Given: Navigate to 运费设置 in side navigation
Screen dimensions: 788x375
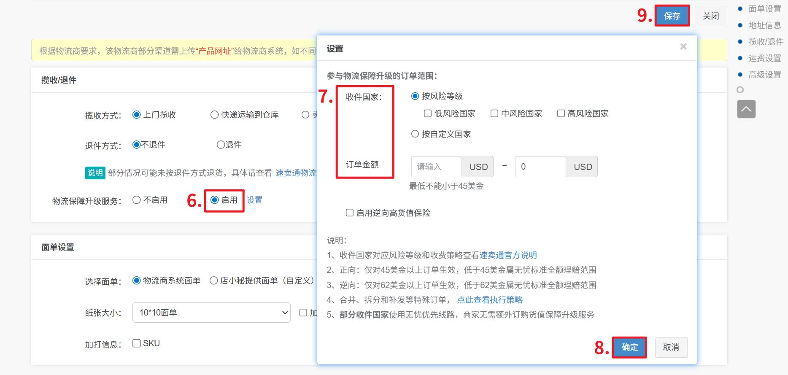Looking at the screenshot, I should (764, 58).
